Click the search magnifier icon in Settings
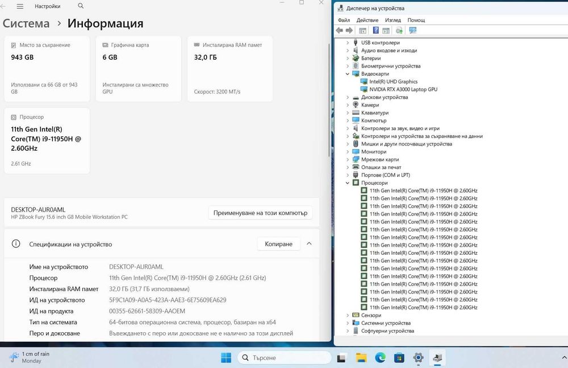 [81, 6]
